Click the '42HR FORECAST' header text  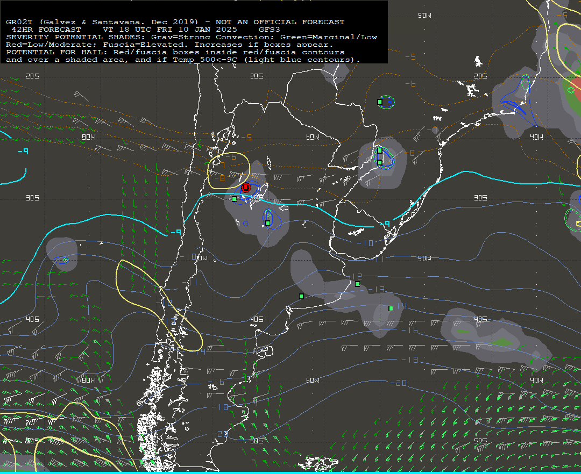[x=46, y=29]
